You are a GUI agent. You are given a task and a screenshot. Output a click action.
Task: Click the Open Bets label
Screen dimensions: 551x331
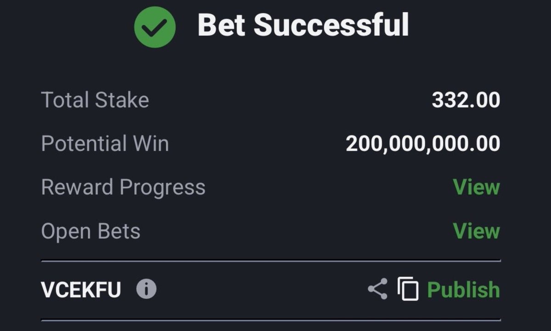tap(90, 231)
